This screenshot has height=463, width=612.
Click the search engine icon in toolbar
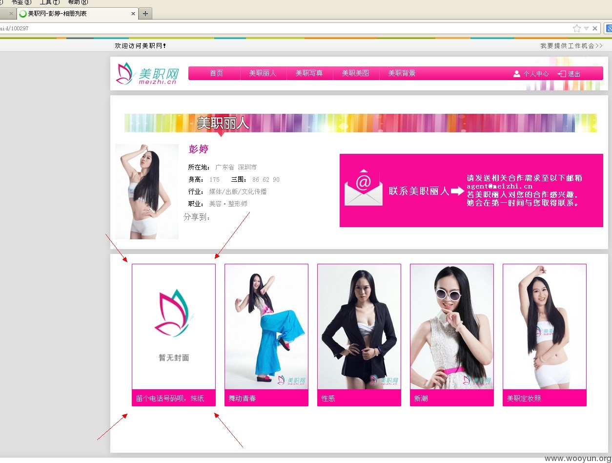pos(609,28)
